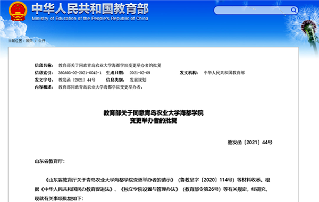Select the 信息类别 label
Screen dimensions: 319x202
[115, 80]
